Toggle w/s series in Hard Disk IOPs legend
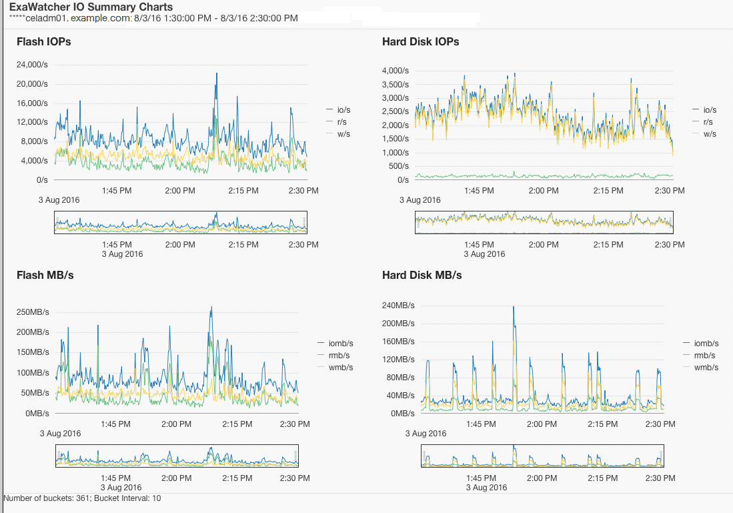Viewport: 733px width, 513px height. [704, 134]
